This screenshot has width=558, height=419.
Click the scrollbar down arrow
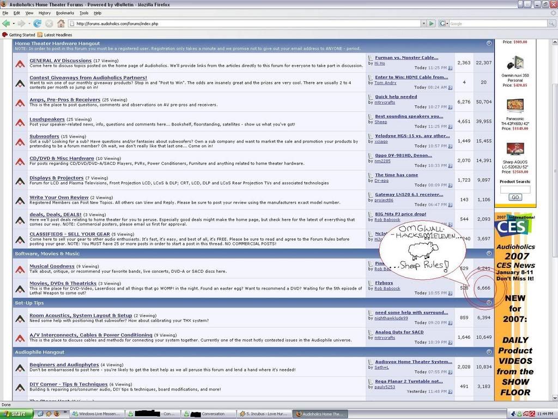point(554,397)
